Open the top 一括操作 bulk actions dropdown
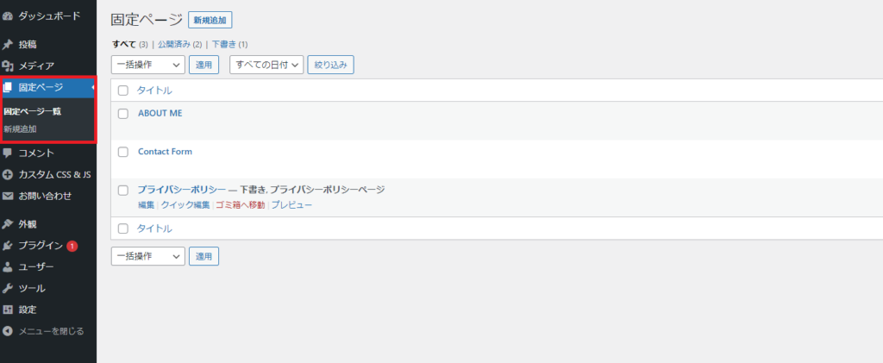The image size is (883, 363). [148, 64]
